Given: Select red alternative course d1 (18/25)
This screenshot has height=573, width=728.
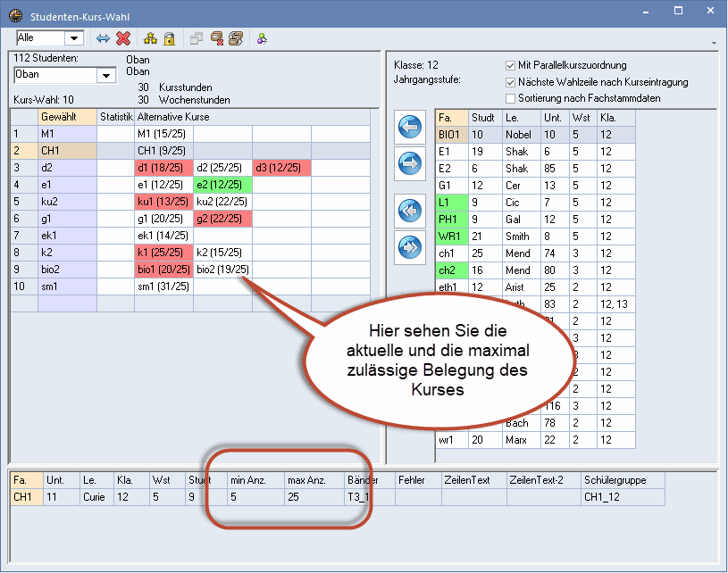Looking at the screenshot, I should click(163, 168).
